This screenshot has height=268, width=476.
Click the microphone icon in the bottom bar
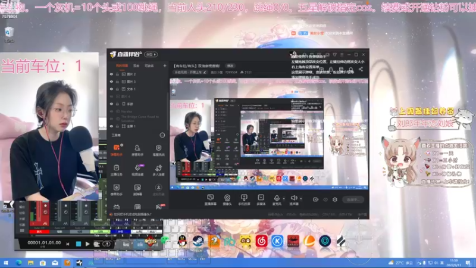pos(277,198)
